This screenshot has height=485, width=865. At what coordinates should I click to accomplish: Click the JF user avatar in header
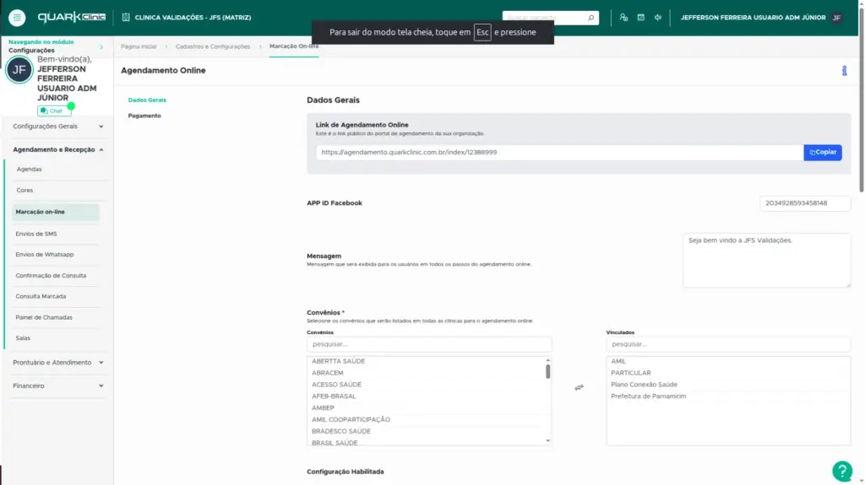pos(836,18)
